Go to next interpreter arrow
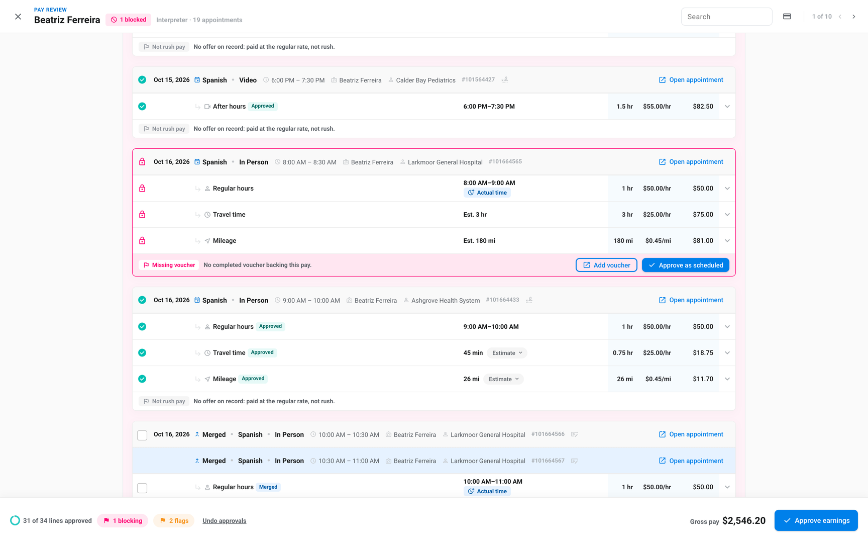 tap(853, 17)
